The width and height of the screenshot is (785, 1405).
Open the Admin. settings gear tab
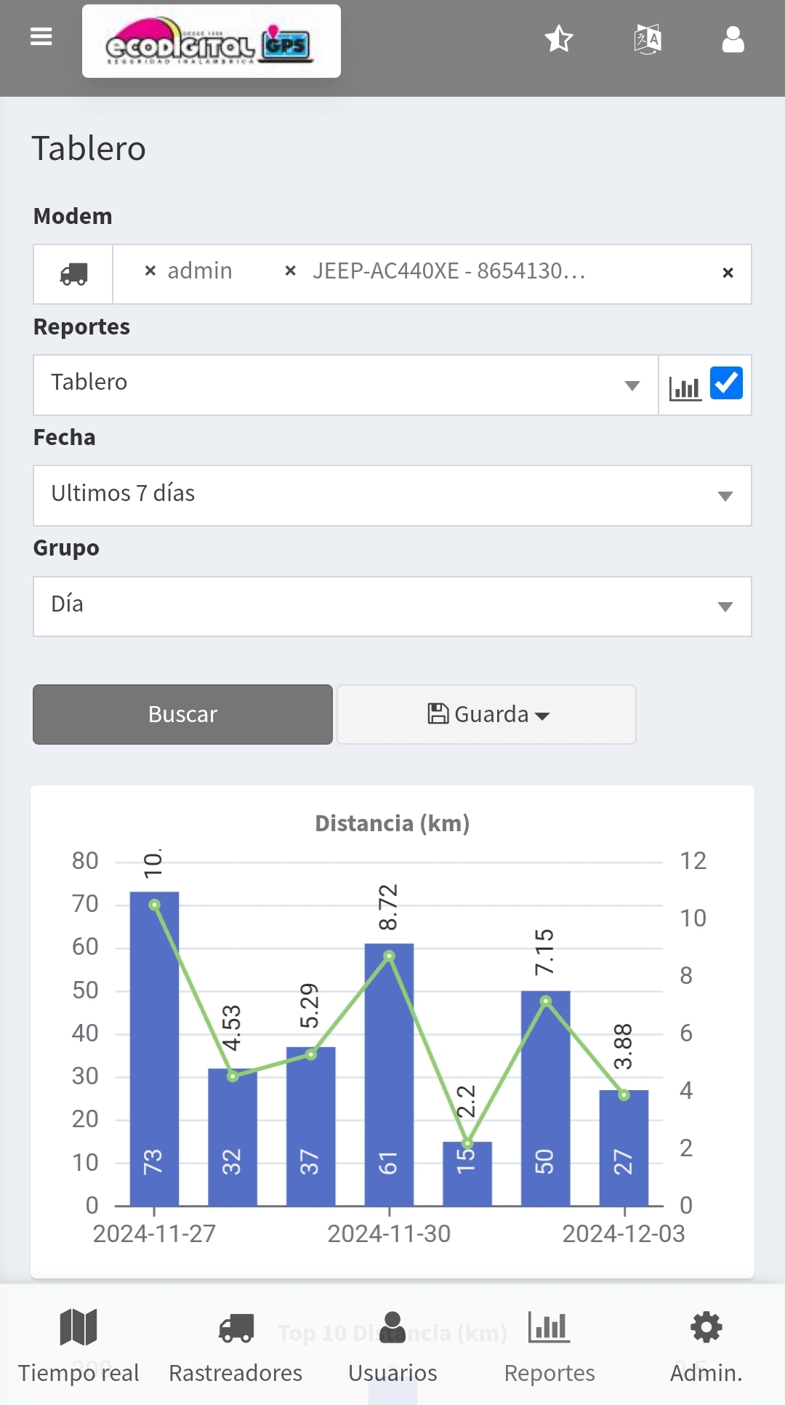[x=706, y=1345]
